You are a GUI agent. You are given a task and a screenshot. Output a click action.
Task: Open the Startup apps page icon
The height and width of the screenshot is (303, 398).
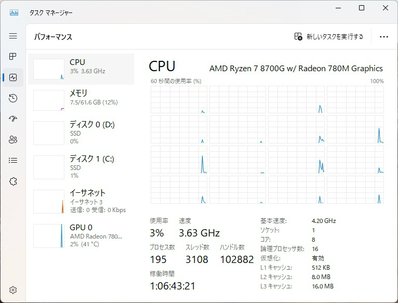click(x=13, y=119)
